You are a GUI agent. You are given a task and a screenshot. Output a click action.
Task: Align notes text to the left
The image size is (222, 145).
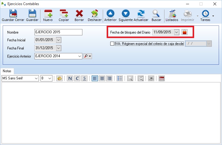tap(95, 78)
